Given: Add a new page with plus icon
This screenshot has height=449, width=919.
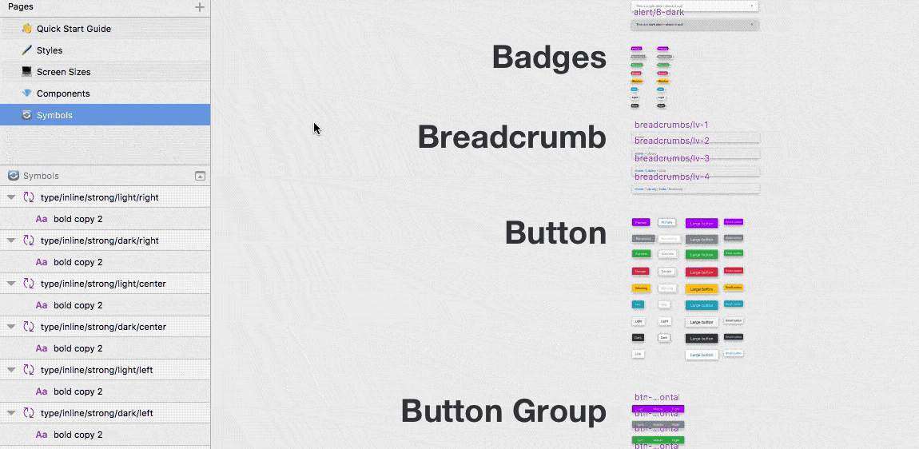Looking at the screenshot, I should [200, 7].
